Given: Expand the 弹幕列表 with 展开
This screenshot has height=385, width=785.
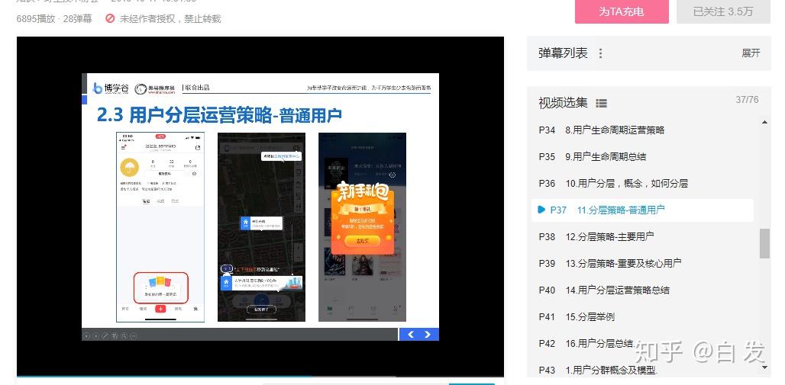Looking at the screenshot, I should [x=751, y=53].
